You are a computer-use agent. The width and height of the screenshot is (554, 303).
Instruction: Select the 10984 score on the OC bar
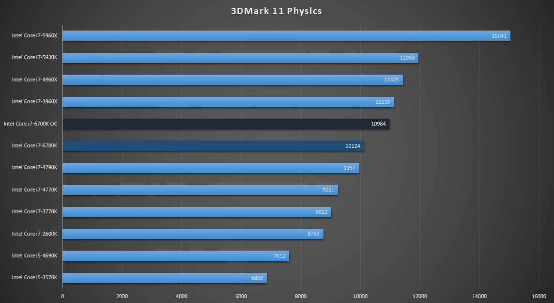click(x=378, y=124)
